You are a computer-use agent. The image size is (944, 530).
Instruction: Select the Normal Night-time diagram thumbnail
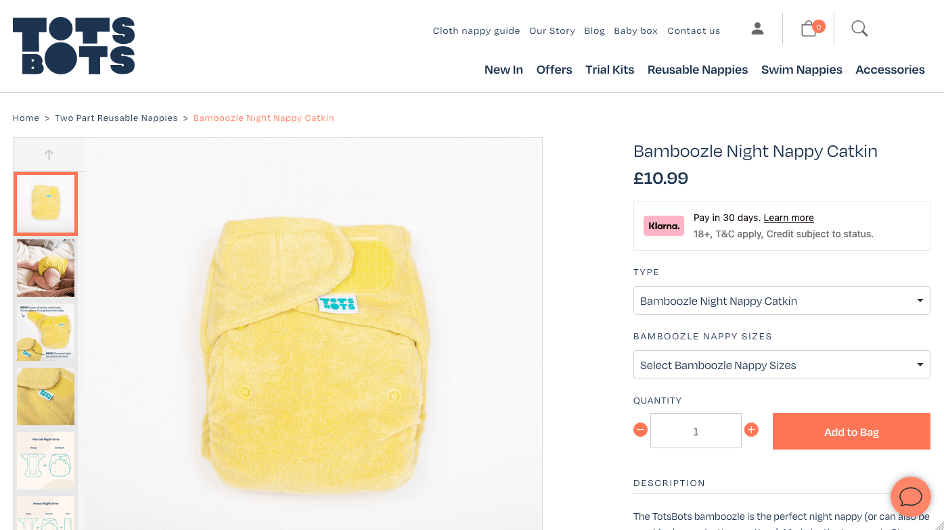point(45,460)
